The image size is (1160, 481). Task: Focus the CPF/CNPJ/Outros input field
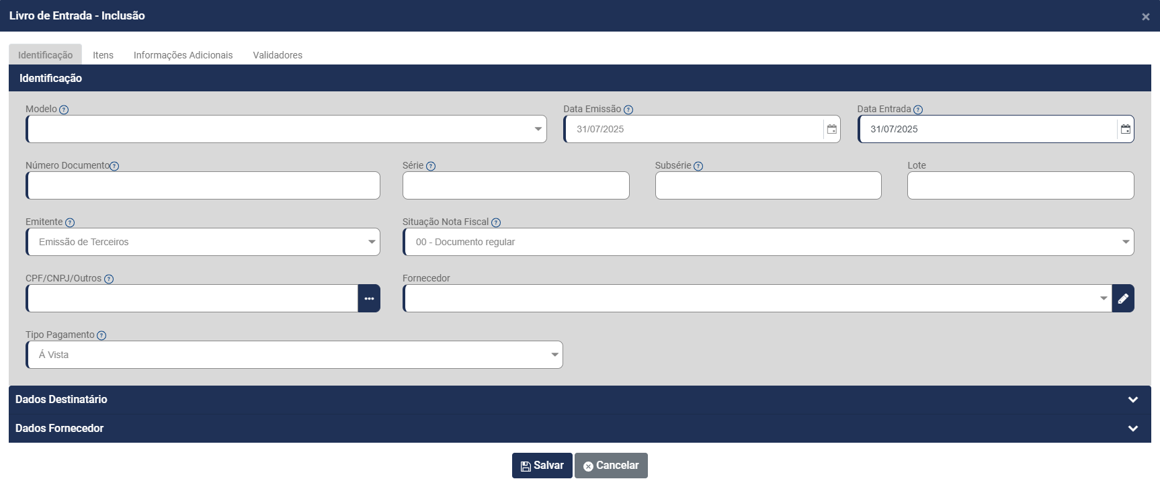click(x=192, y=298)
